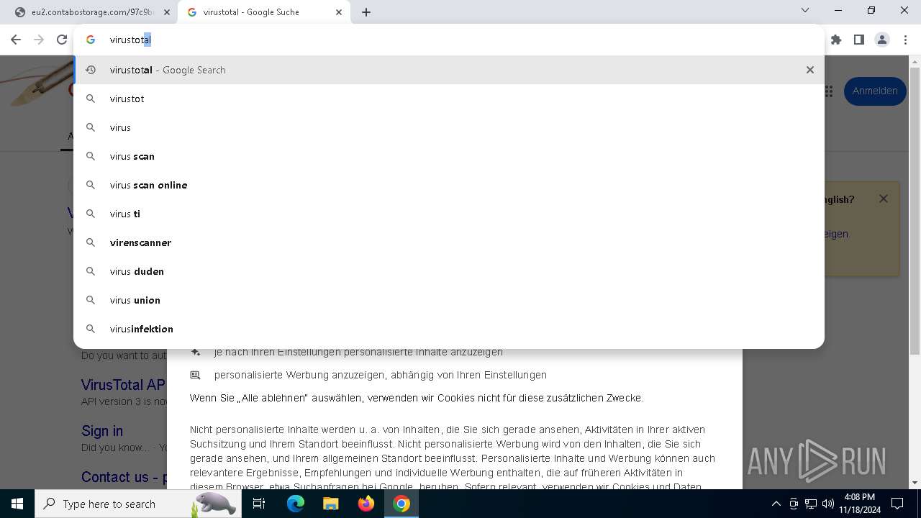Viewport: 921px width, 518px height.
Task: Launch Microsoft Edge from taskbar
Action: [296, 504]
